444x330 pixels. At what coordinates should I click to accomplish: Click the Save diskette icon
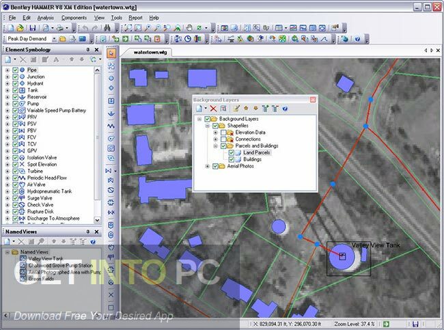(x=33, y=28)
